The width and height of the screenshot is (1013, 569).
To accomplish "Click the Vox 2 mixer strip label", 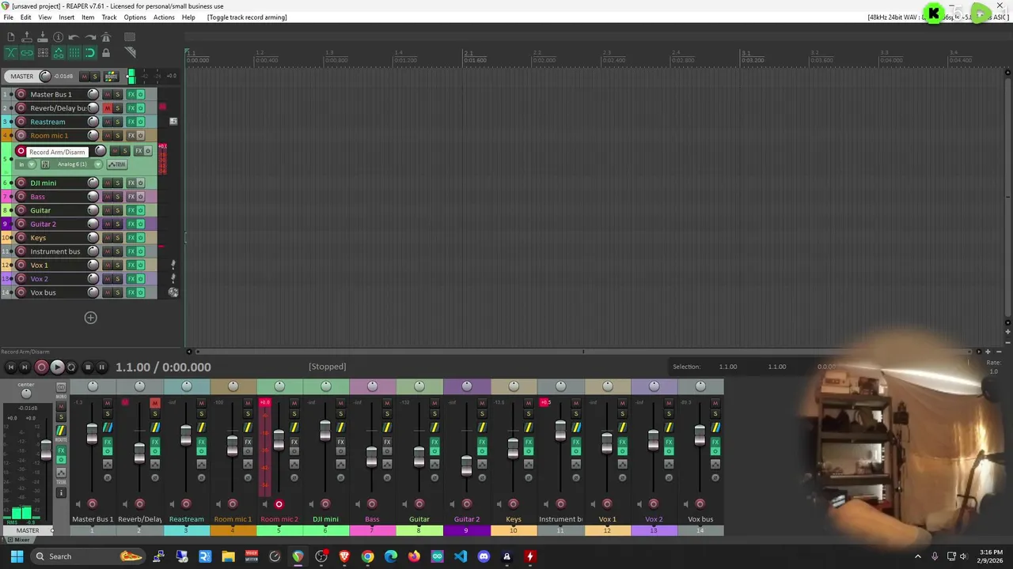I will pos(654,519).
